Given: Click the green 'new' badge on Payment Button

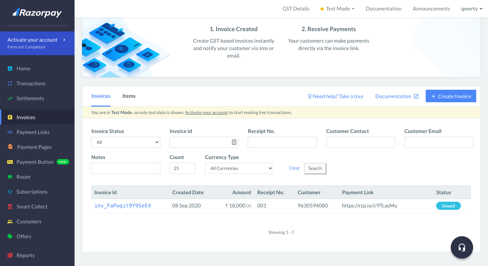Looking at the screenshot, I should (x=63, y=162).
